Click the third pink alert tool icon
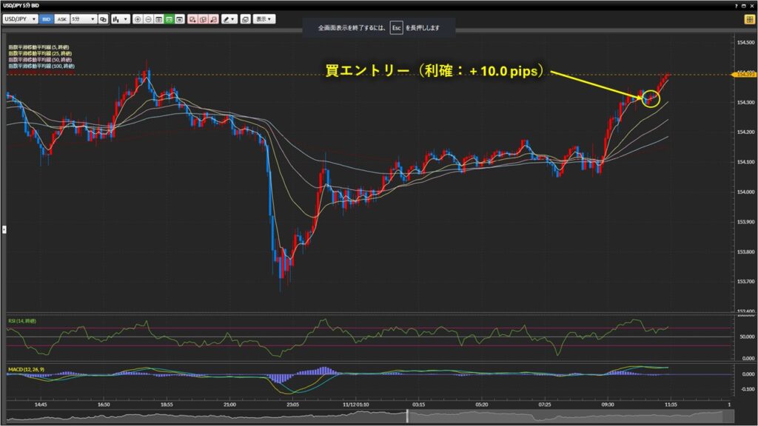Viewport: 758px width, 426px height. 213,18
